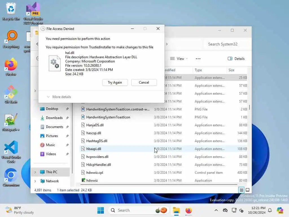Image resolution: width=289 pixels, height=217 pixels.
Task: Open the View dropdown in Explorer
Action: [179, 59]
